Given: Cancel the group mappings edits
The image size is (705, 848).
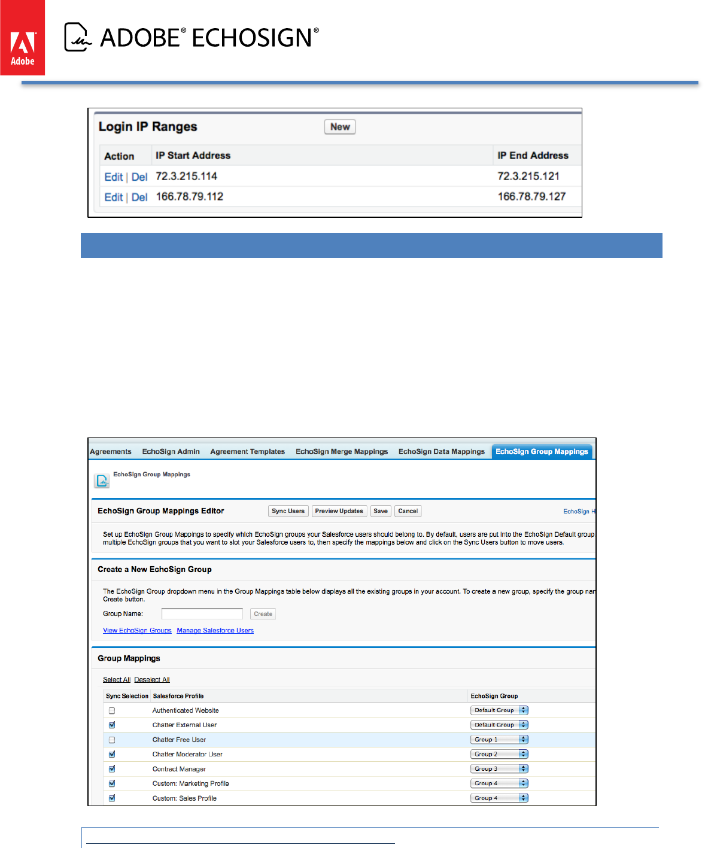Looking at the screenshot, I should [x=408, y=511].
